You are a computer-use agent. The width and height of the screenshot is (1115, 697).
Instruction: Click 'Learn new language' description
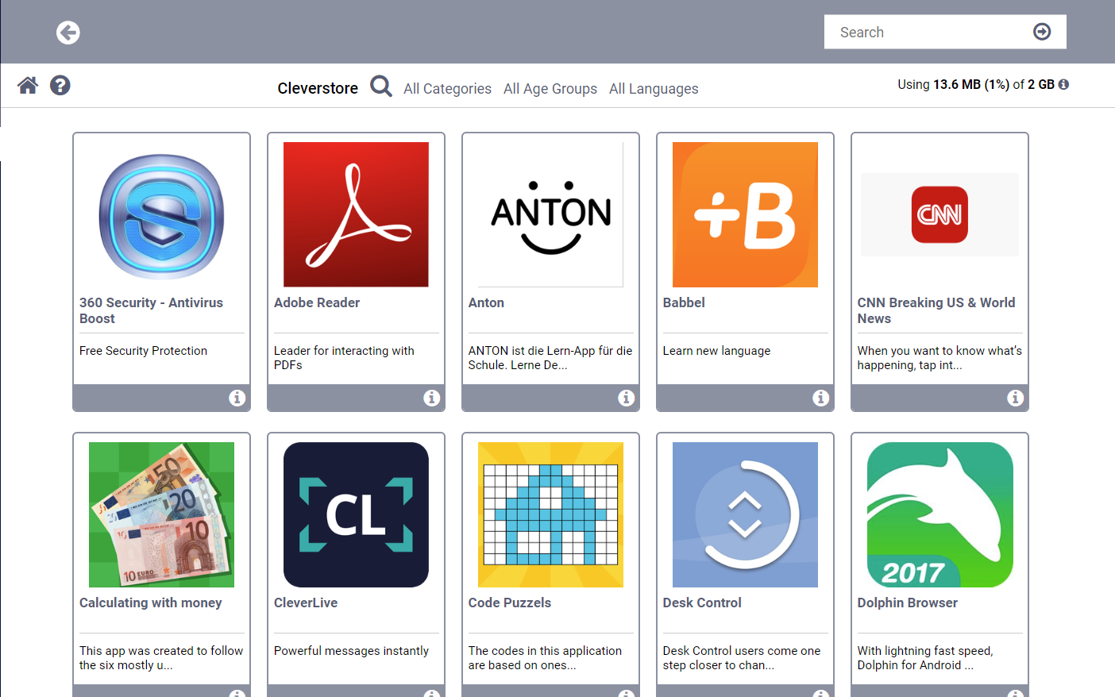[716, 351]
